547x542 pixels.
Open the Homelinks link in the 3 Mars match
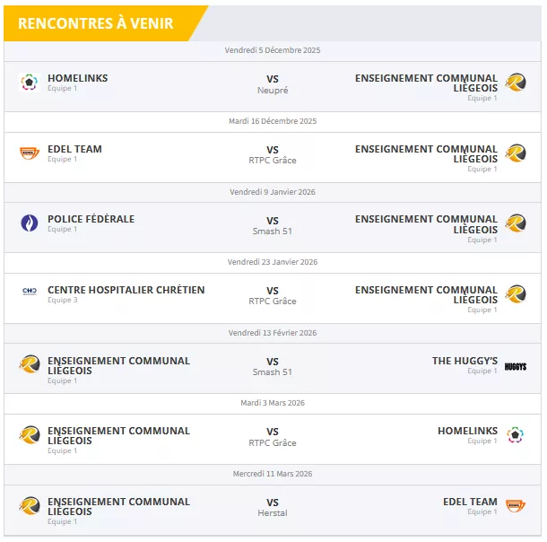(x=467, y=431)
